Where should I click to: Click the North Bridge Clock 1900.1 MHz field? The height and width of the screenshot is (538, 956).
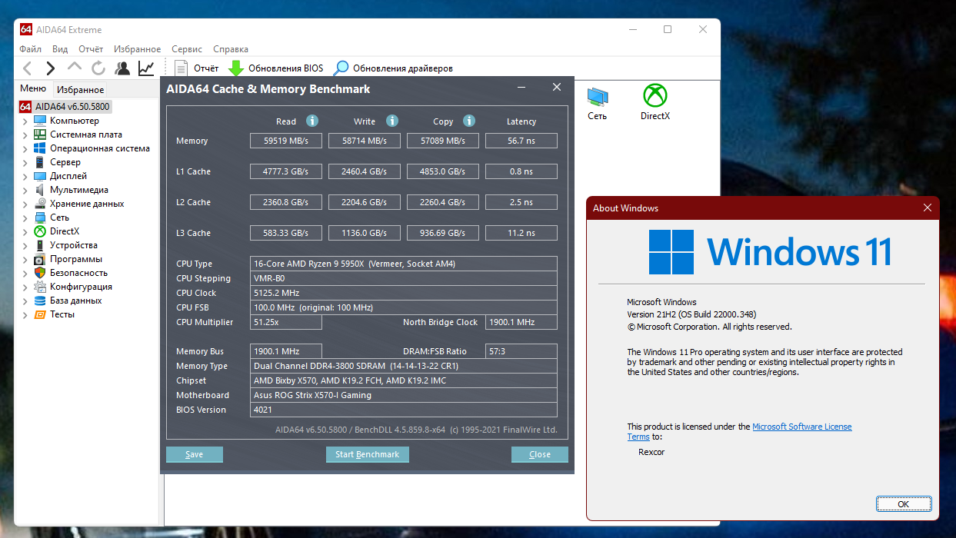click(521, 322)
